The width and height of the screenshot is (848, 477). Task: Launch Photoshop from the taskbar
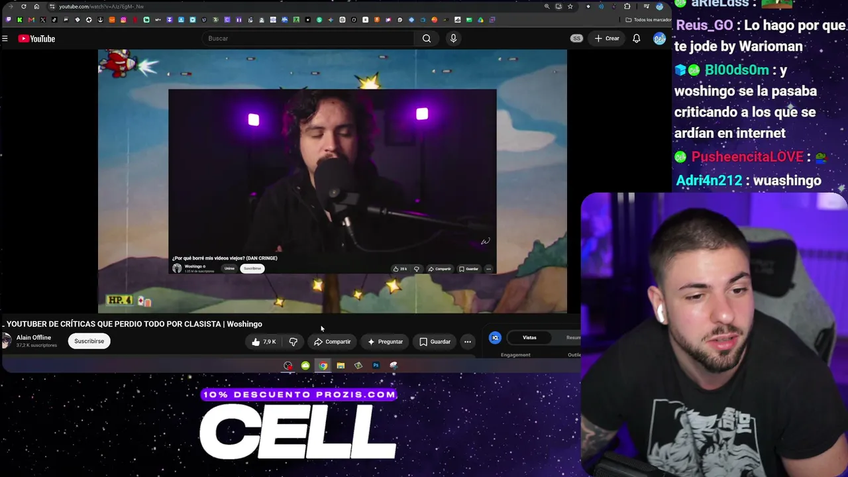(376, 366)
